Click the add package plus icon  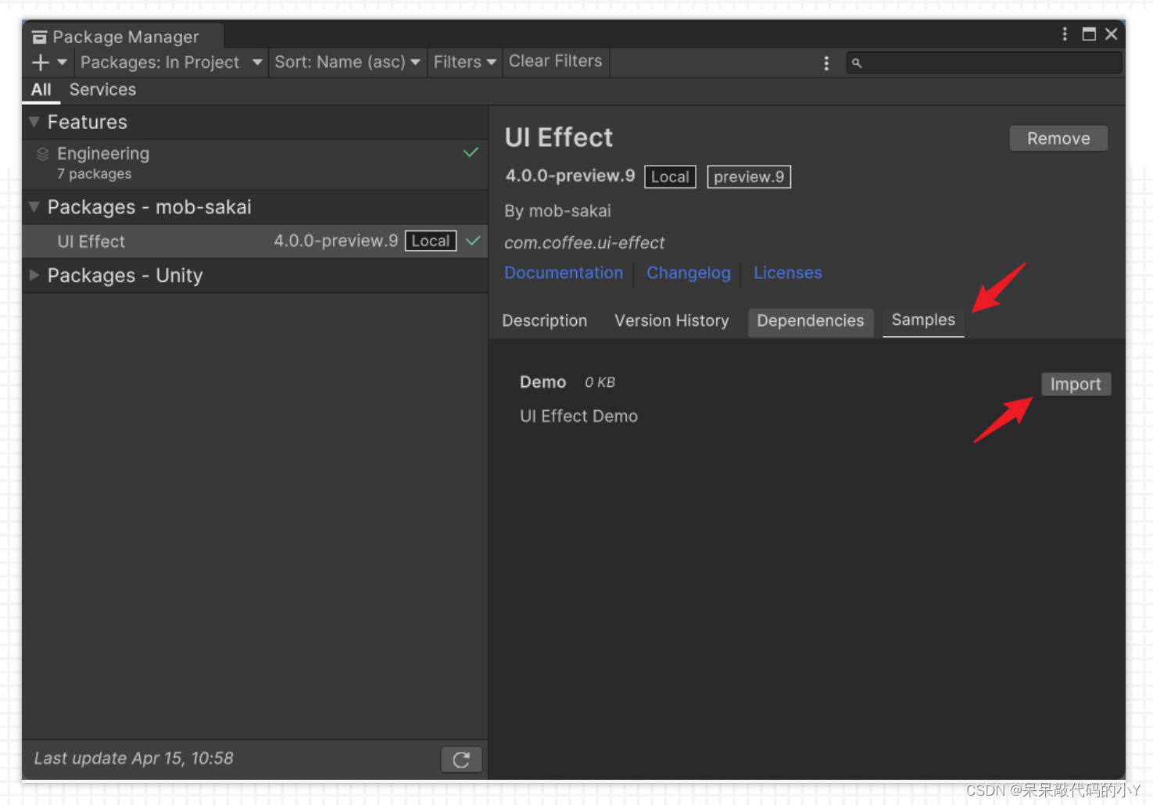[41, 63]
